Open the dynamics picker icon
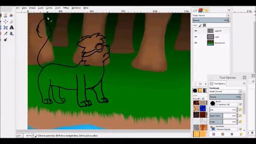The image size is (256, 144). (x=212, y=128)
